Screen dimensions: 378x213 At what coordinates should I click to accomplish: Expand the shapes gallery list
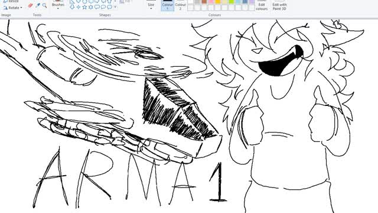115,7
